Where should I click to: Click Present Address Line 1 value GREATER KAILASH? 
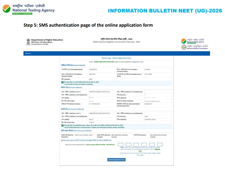coord(99,92)
